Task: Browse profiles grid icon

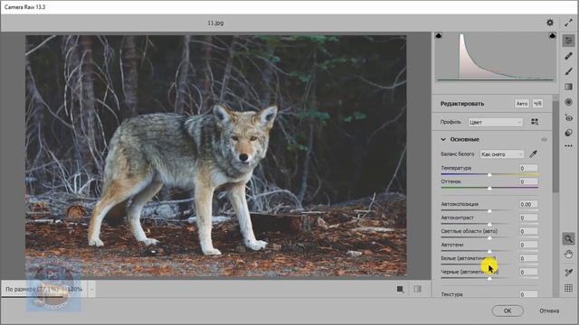Action: [535, 122]
